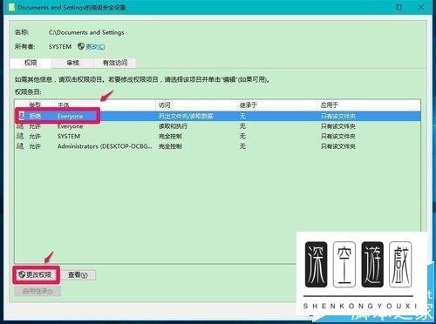Sort by the 主体 column header
The image size is (436, 324).
(64, 105)
